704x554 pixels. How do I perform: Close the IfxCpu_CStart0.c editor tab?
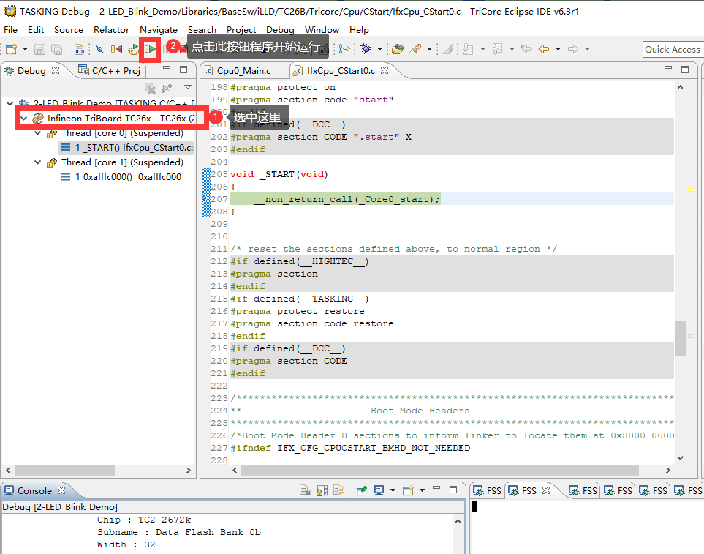pyautogui.click(x=385, y=70)
